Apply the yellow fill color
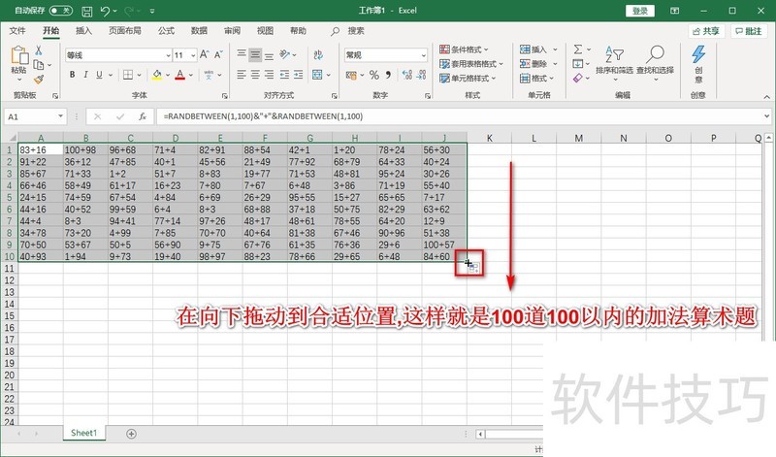The width and height of the screenshot is (776, 457). (x=157, y=75)
